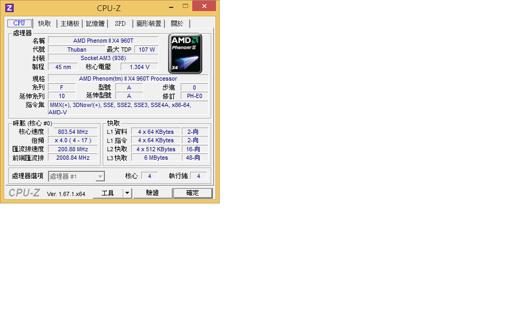531x332 pixels.
Task: Click the L1 資料 cache size '4 x 64 KBytes'
Action: click(x=156, y=132)
